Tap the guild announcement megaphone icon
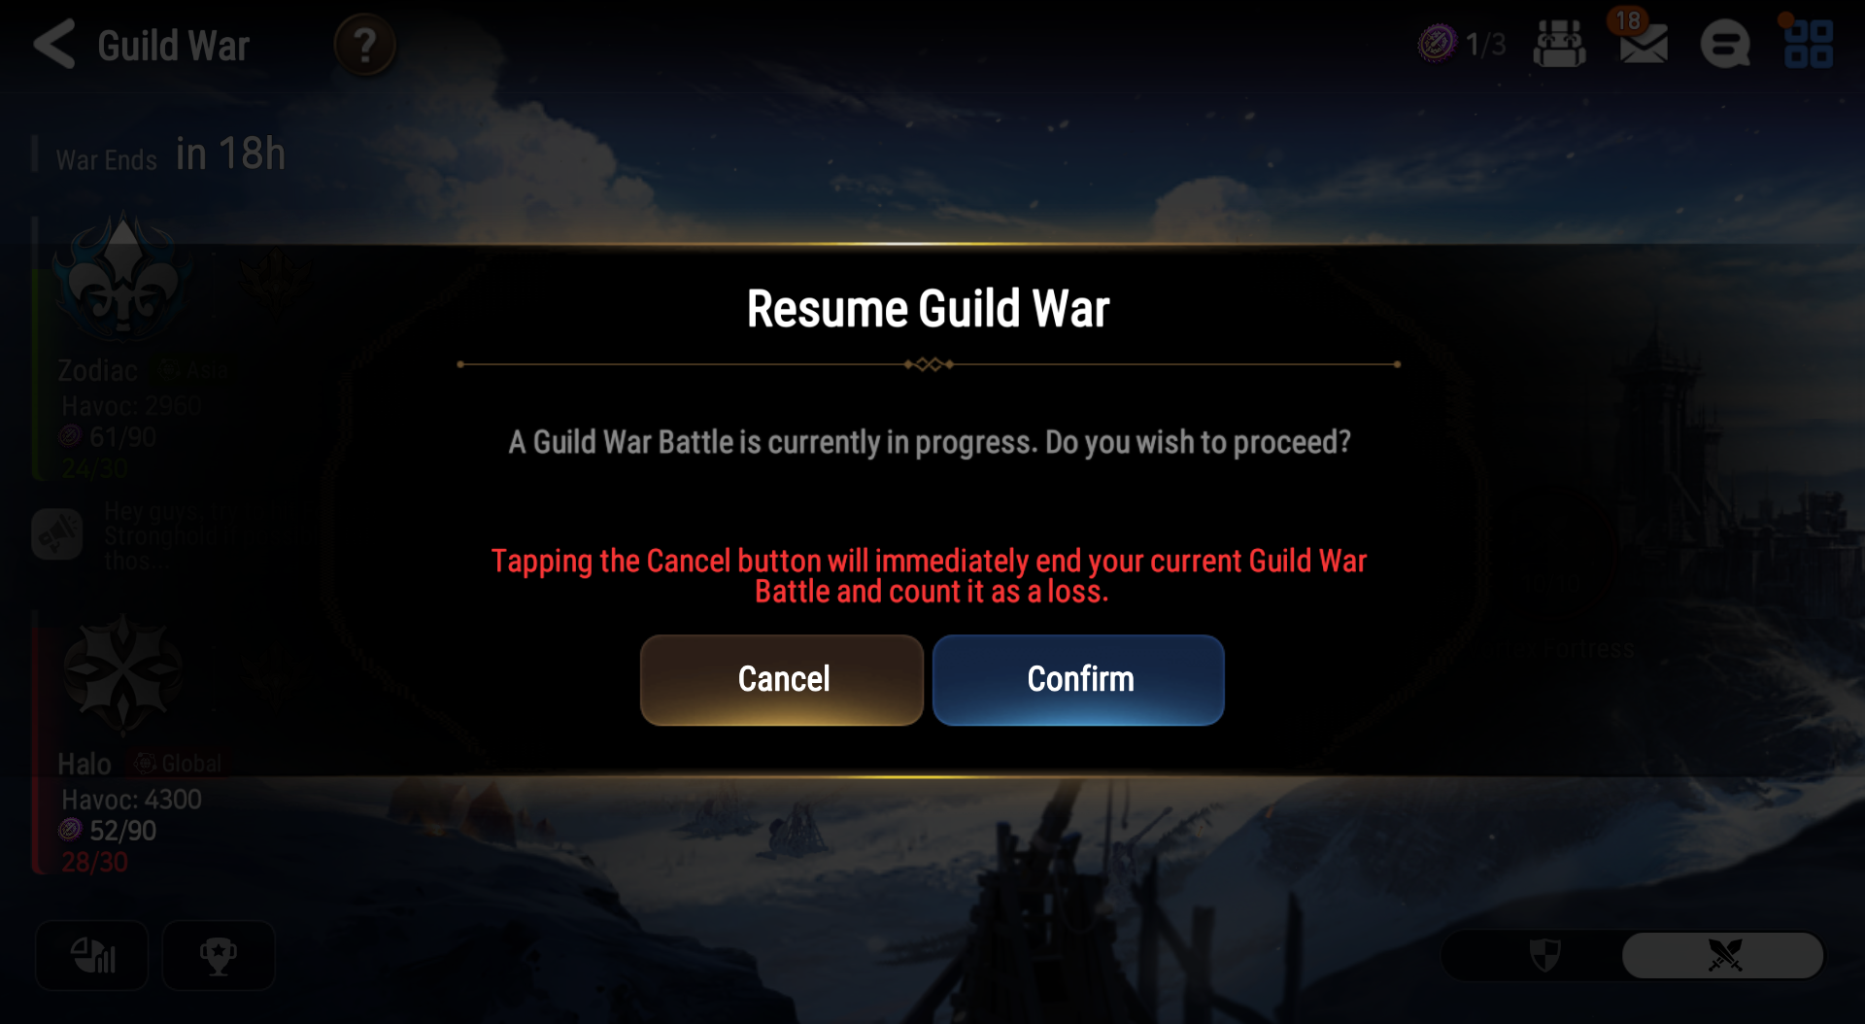This screenshot has width=1865, height=1024. click(x=57, y=534)
